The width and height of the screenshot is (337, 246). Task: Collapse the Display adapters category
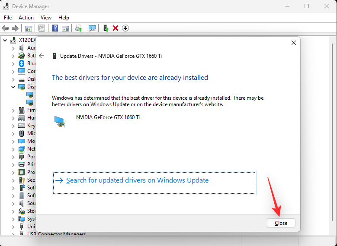pyautogui.click(x=13, y=87)
